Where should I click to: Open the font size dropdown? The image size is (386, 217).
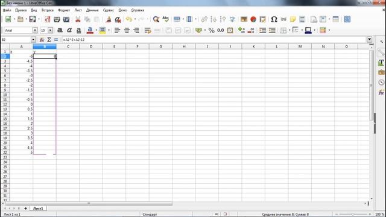(x=50, y=30)
